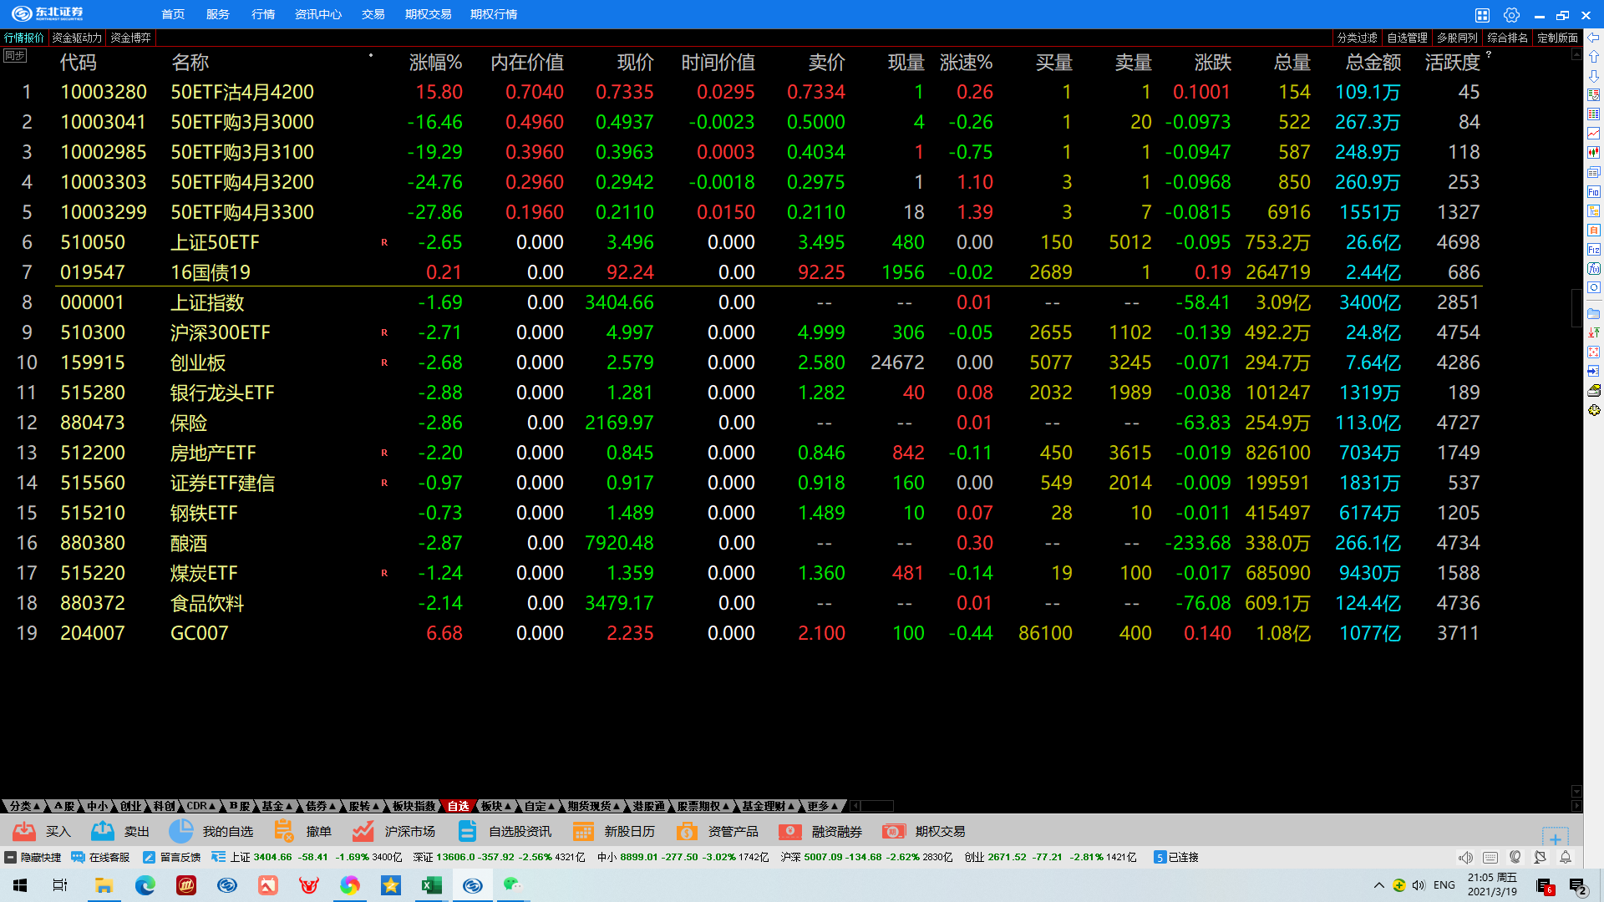Expand the 基金 bottom tab dropdown

coord(277,806)
